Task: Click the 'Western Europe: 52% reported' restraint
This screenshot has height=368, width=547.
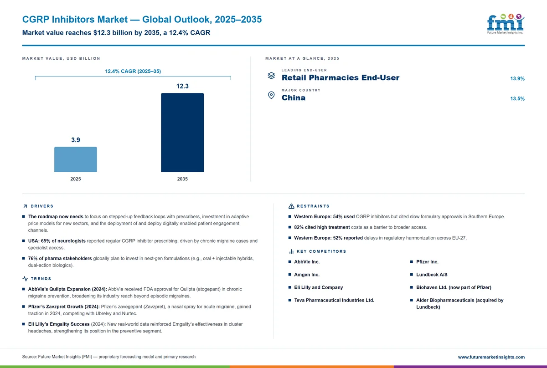Action: pyautogui.click(x=377, y=238)
